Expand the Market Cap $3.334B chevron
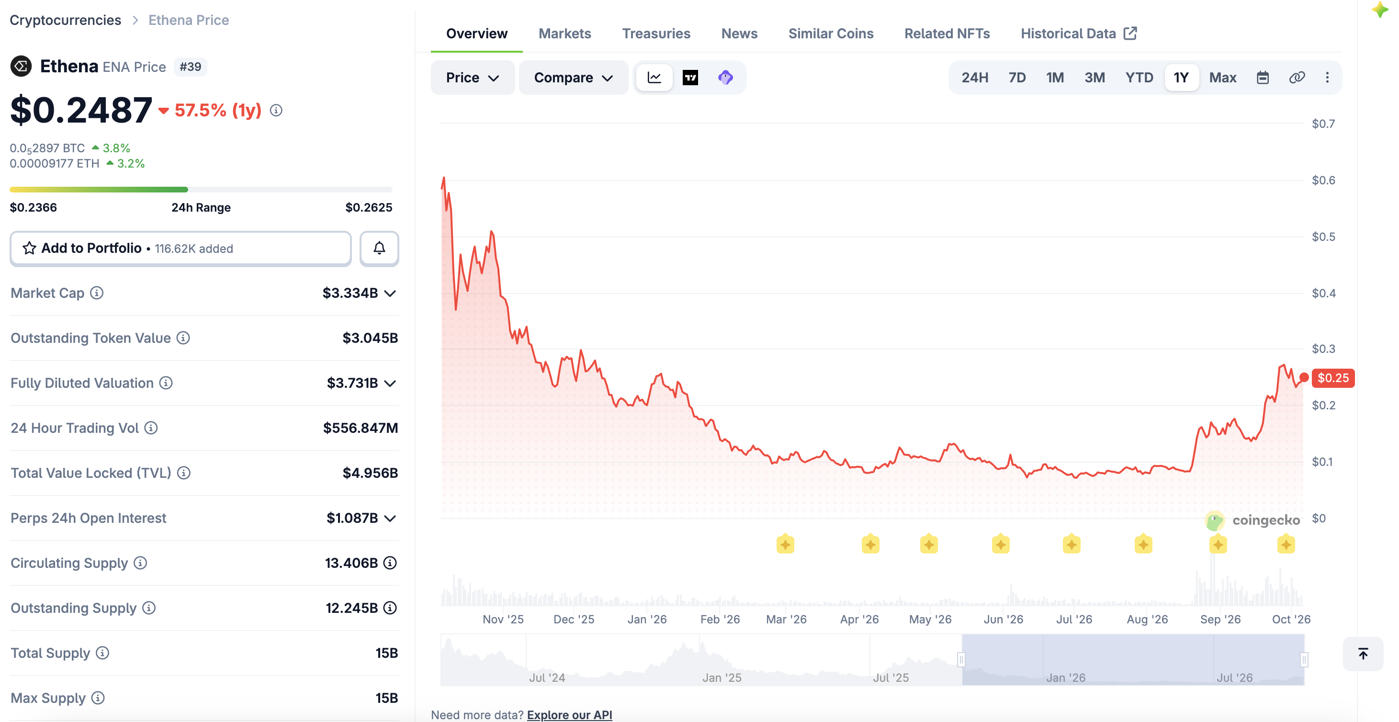1399x722 pixels. 390,293
